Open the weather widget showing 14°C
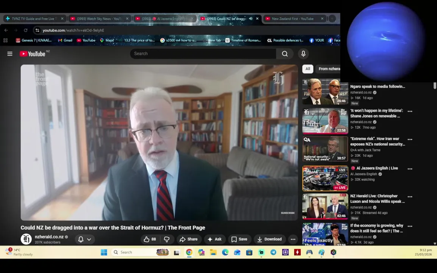This screenshot has width=437, height=273. (x=19, y=252)
